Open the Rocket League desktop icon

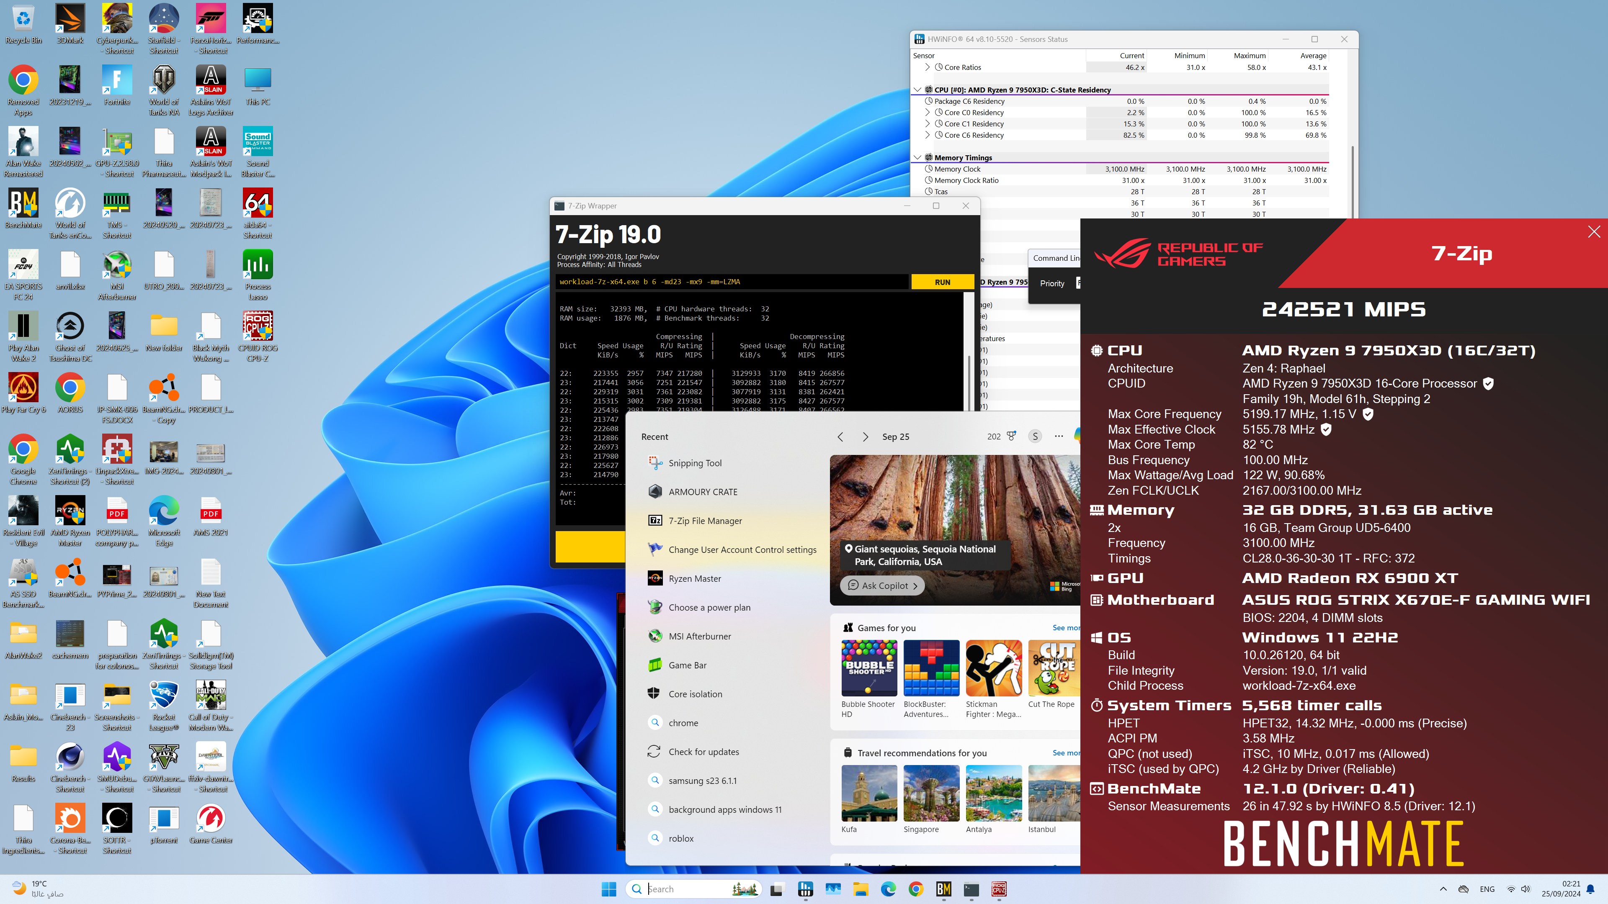coord(164,706)
